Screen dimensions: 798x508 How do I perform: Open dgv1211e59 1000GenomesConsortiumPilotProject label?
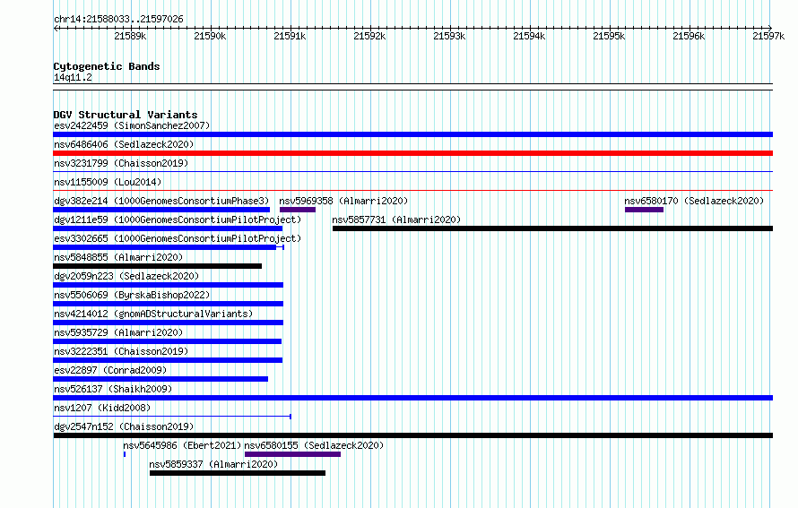pos(178,220)
